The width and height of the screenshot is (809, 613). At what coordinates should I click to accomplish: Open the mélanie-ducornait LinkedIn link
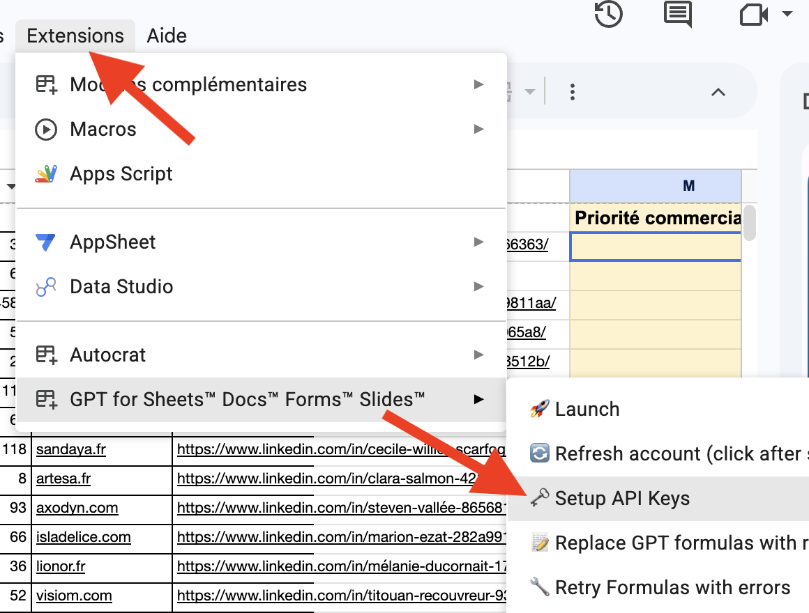[342, 566]
